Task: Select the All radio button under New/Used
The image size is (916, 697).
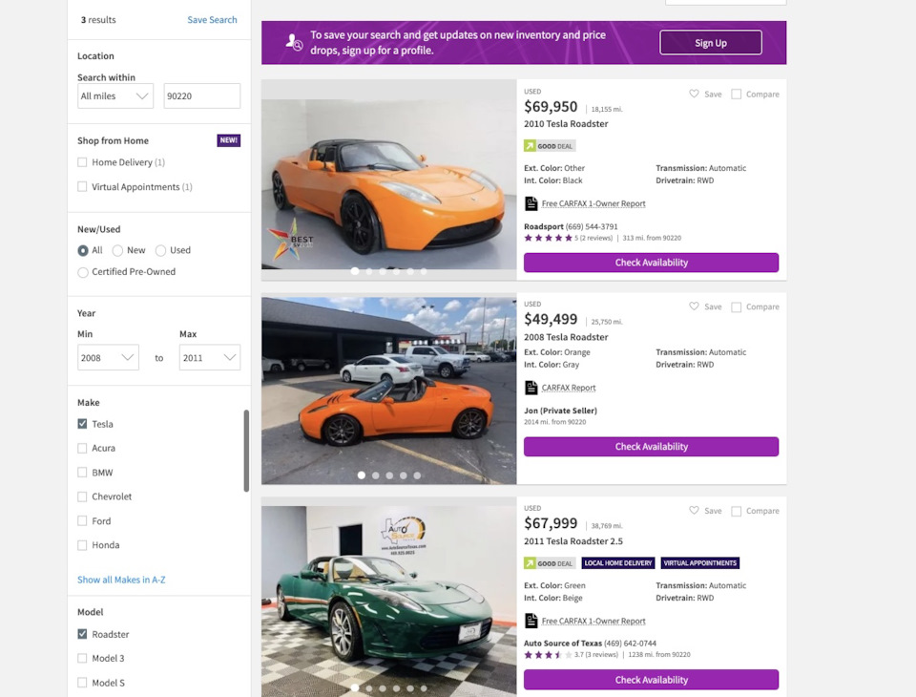Action: 83,250
